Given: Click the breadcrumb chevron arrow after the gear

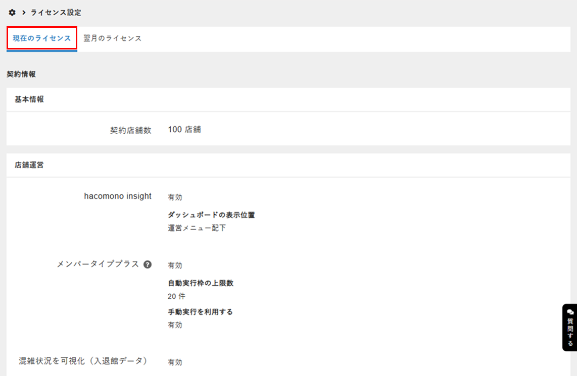Looking at the screenshot, I should (24, 12).
